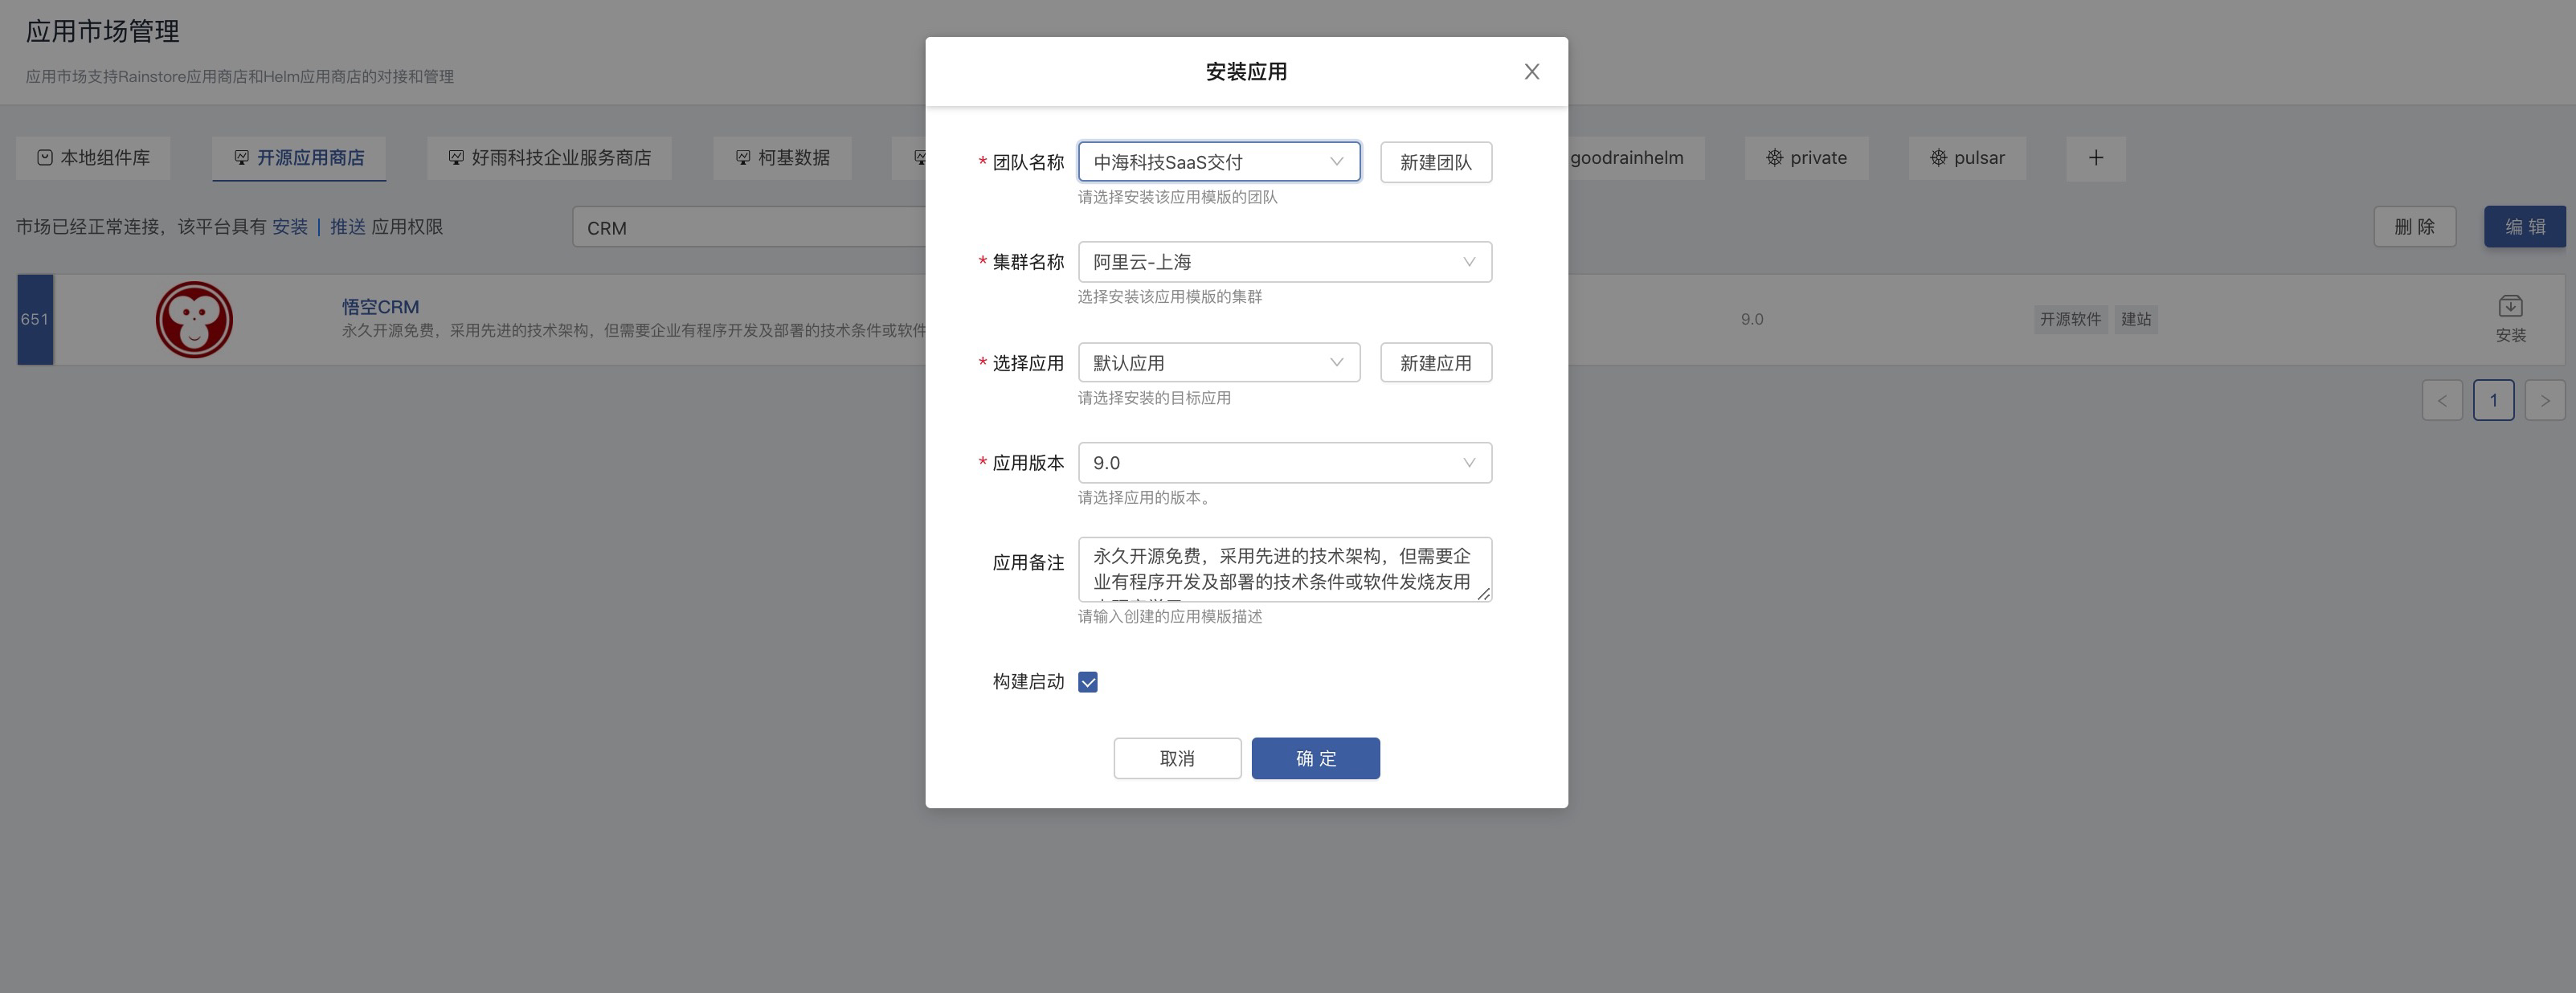Click the helm icon on the pulsar tab
Screen dimensions: 2576x993
point(1938,158)
